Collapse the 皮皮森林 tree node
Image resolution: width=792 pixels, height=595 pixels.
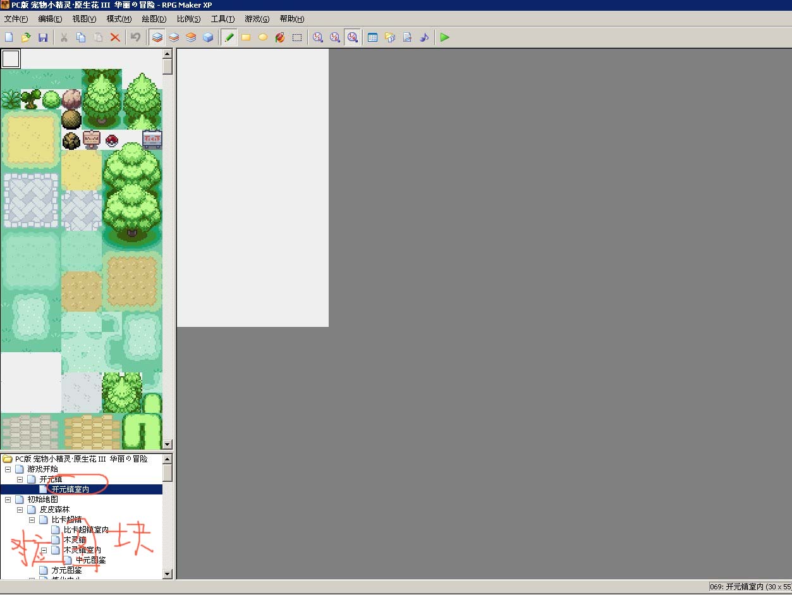[x=20, y=510]
